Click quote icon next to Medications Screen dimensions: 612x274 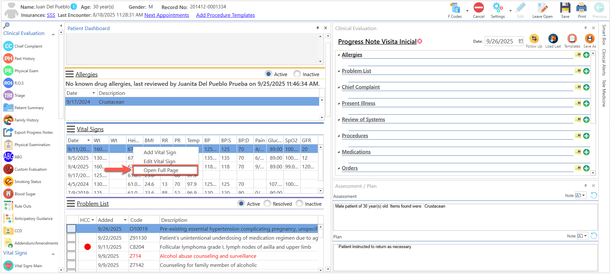(x=578, y=152)
